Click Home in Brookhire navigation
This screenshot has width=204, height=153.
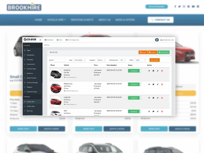tap(38, 20)
